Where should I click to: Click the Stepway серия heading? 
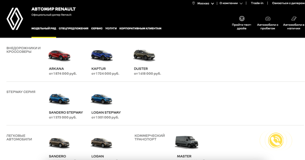[21, 92]
